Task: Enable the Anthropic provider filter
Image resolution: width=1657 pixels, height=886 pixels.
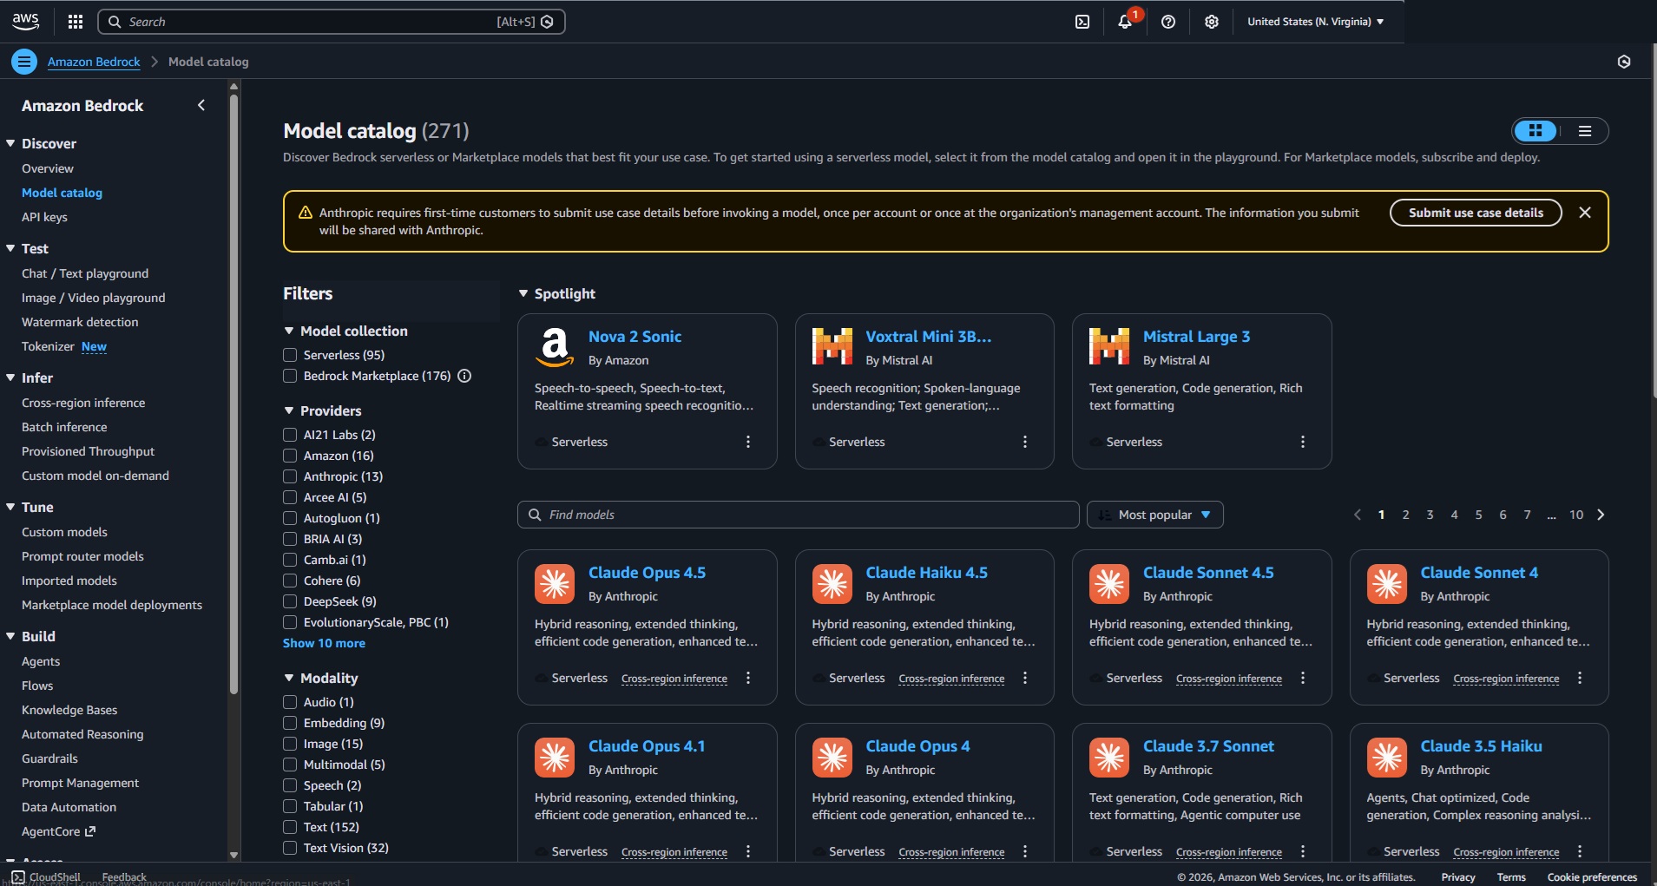Action: [x=290, y=476]
